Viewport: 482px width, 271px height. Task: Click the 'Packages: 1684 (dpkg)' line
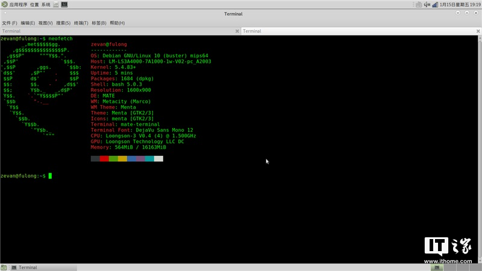tap(122, 79)
